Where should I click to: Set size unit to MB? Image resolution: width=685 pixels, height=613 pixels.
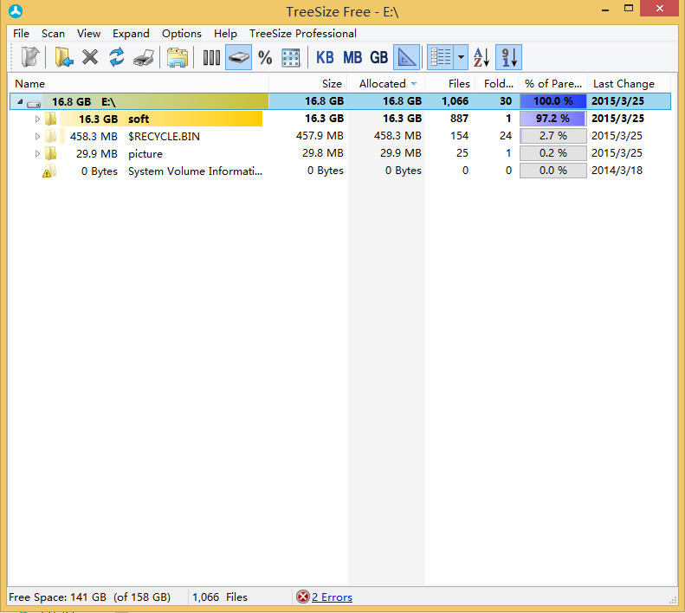[352, 57]
